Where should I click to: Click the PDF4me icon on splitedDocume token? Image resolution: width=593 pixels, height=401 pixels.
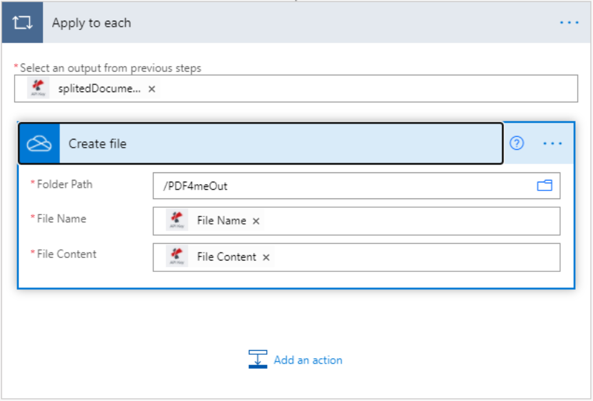[x=39, y=89]
